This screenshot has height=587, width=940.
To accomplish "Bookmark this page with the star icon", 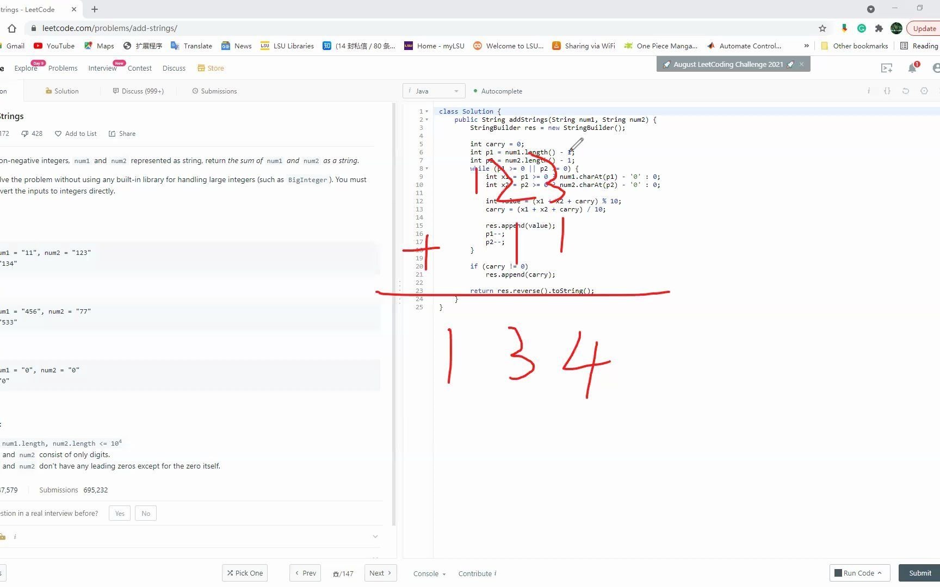I will (x=822, y=28).
